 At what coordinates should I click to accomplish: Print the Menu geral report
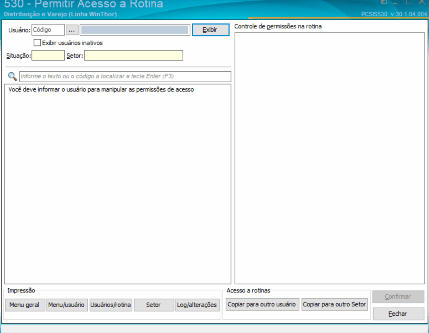coord(25,305)
